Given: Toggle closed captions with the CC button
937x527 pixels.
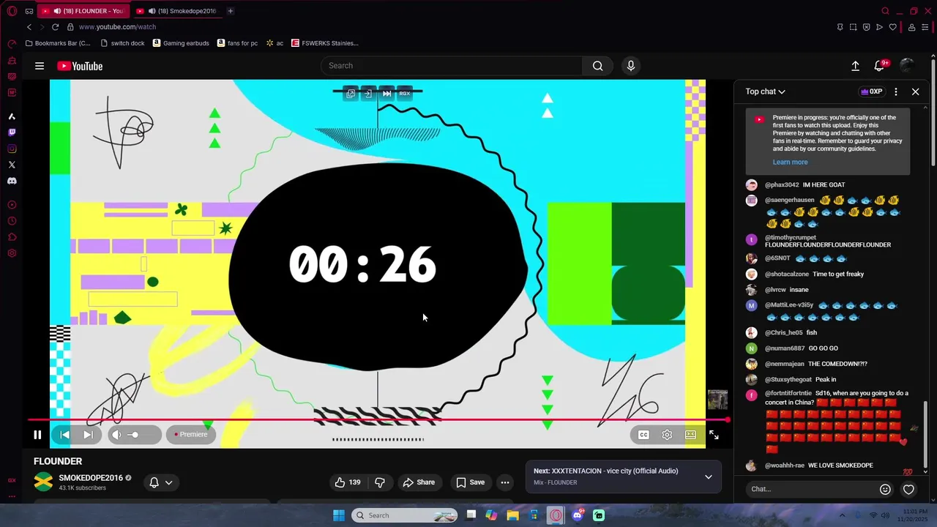Looking at the screenshot, I should pyautogui.click(x=643, y=435).
